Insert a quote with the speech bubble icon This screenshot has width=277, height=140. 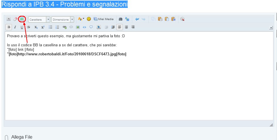(91, 27)
